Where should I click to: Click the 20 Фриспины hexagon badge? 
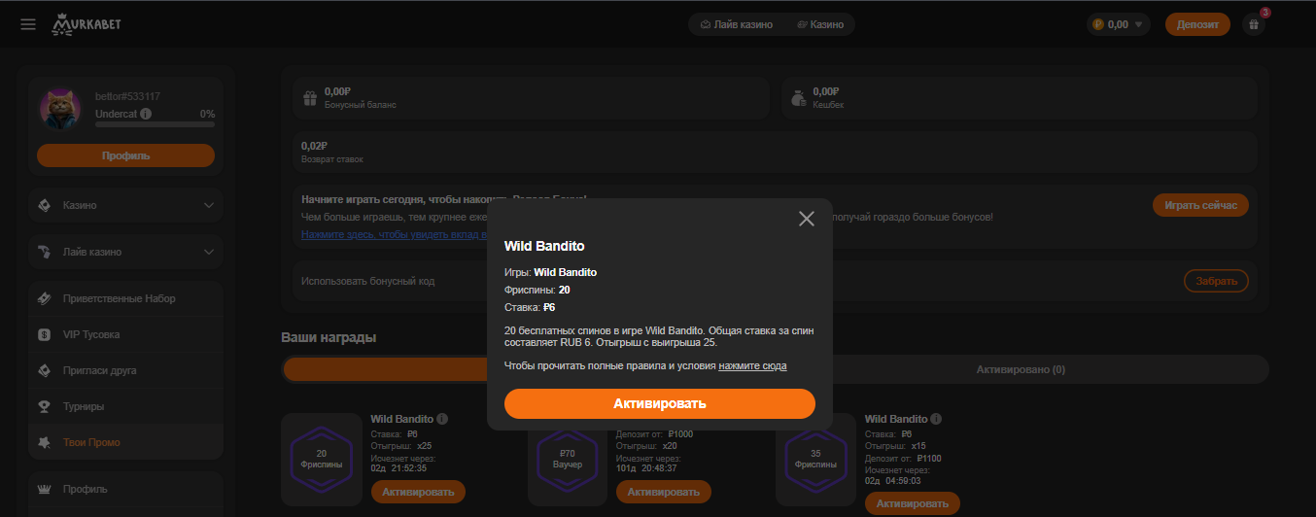coord(322,460)
